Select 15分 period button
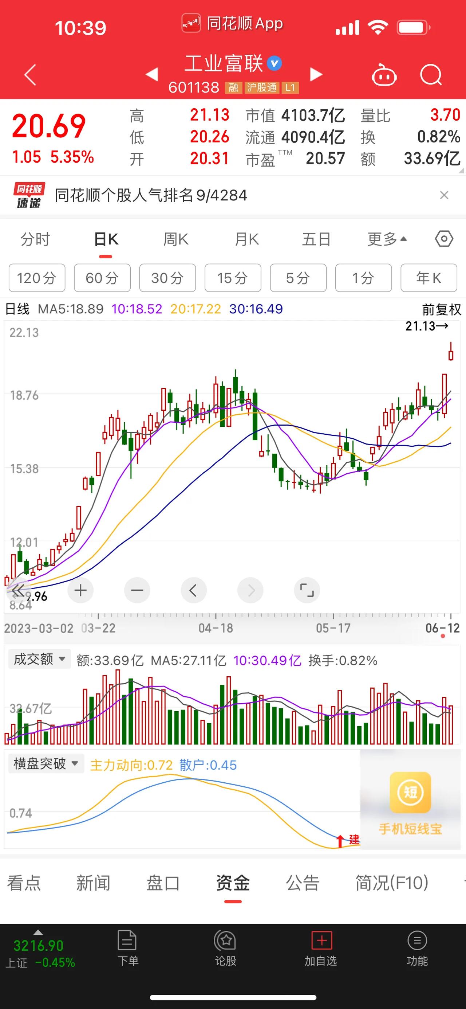Image resolution: width=466 pixels, height=1009 pixels. 233,278
